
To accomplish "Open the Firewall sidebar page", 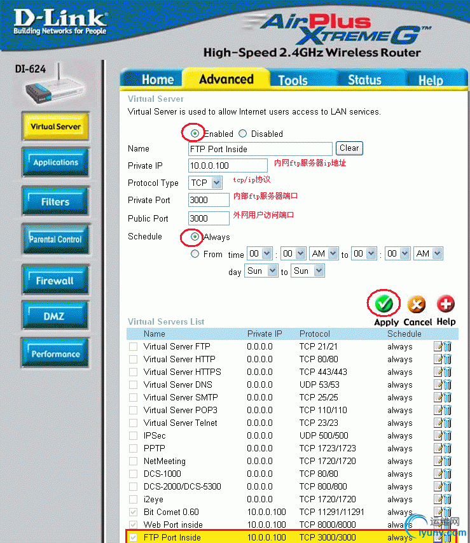I will [x=55, y=280].
